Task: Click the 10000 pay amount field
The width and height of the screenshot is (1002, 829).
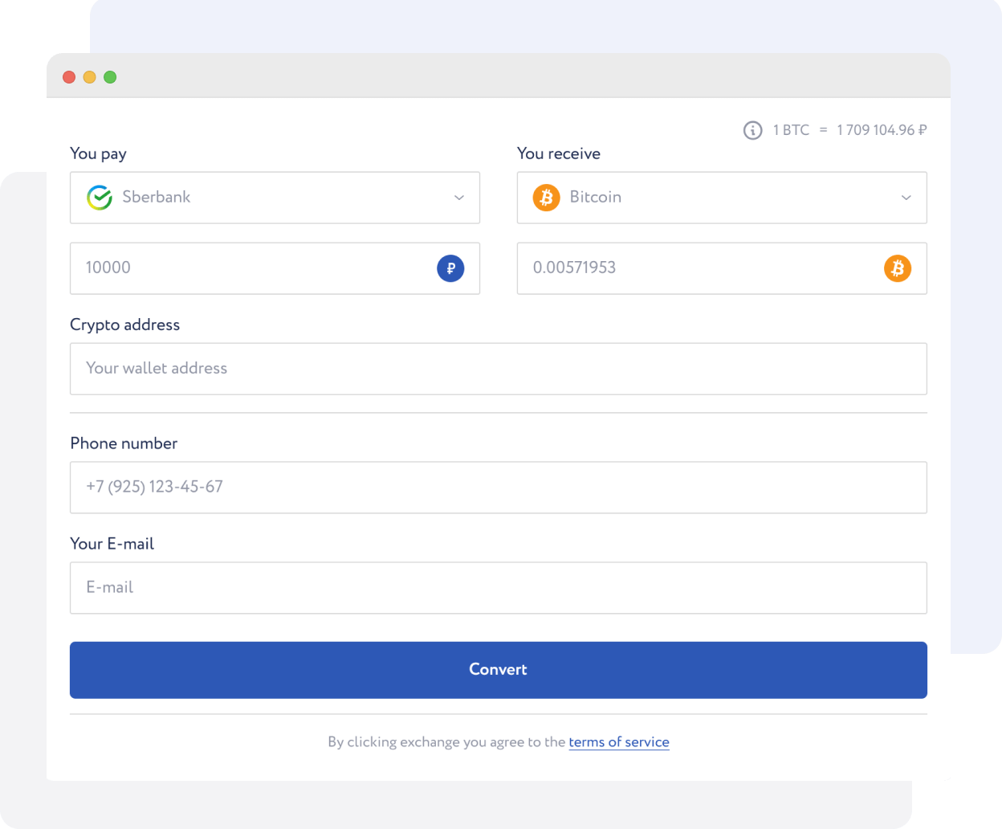Action: point(275,268)
